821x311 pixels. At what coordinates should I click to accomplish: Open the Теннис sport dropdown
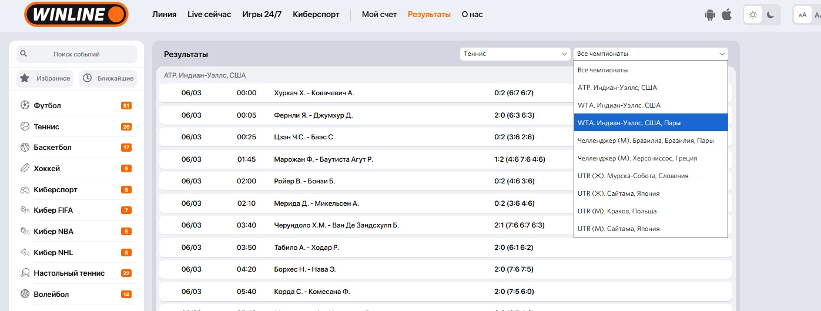point(515,54)
